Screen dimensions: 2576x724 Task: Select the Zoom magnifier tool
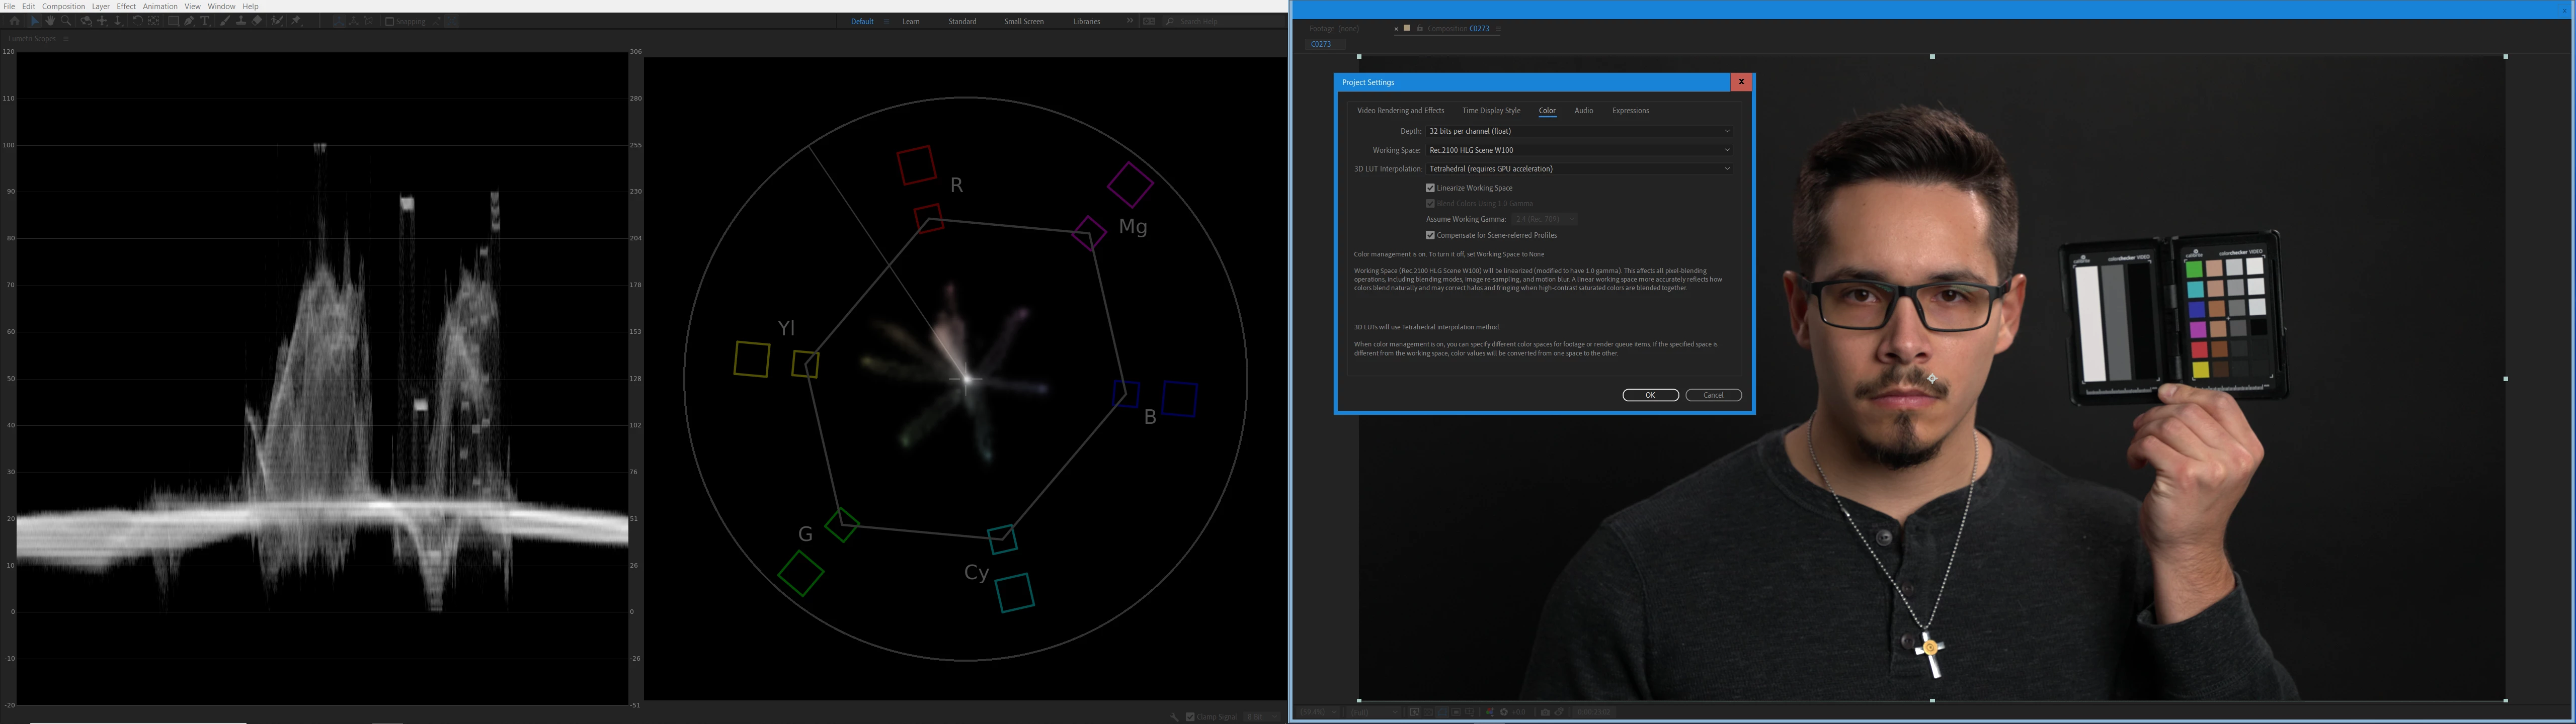coord(66,21)
